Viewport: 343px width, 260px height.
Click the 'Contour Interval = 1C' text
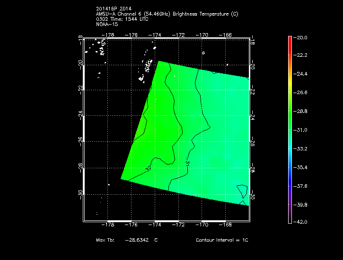(x=221, y=240)
